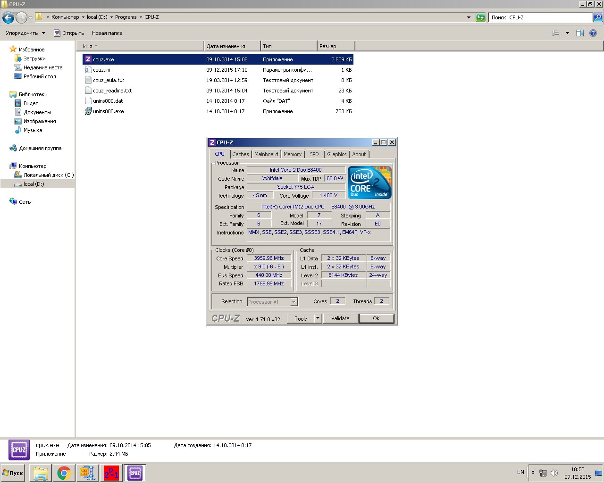
Task: Click the volume speaker tray icon
Action: [554, 473]
